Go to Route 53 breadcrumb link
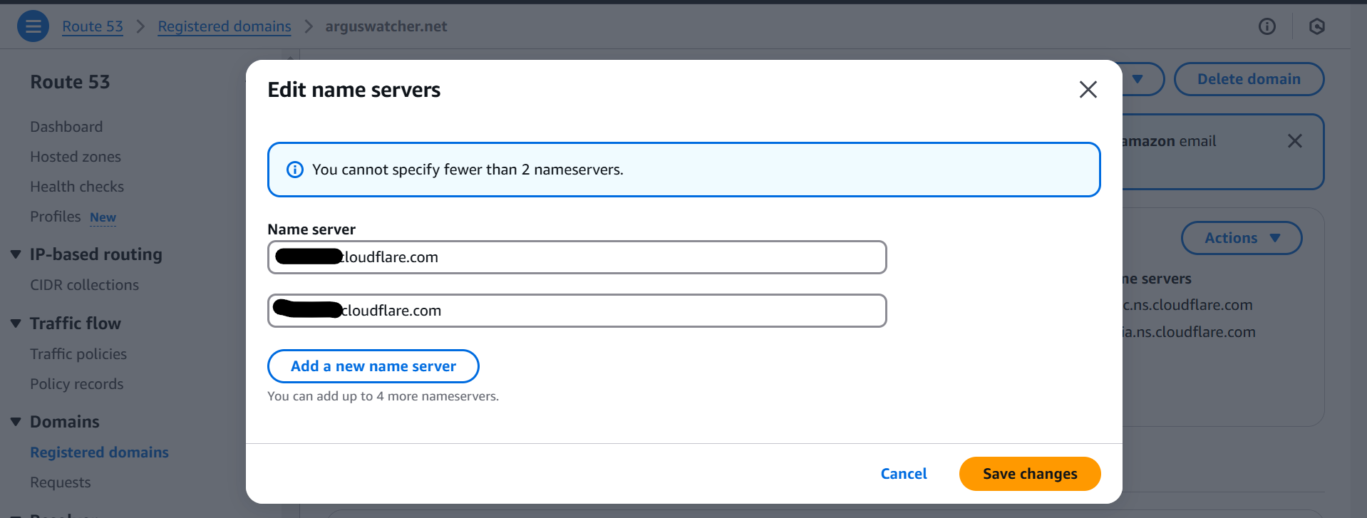The width and height of the screenshot is (1367, 518). (93, 26)
